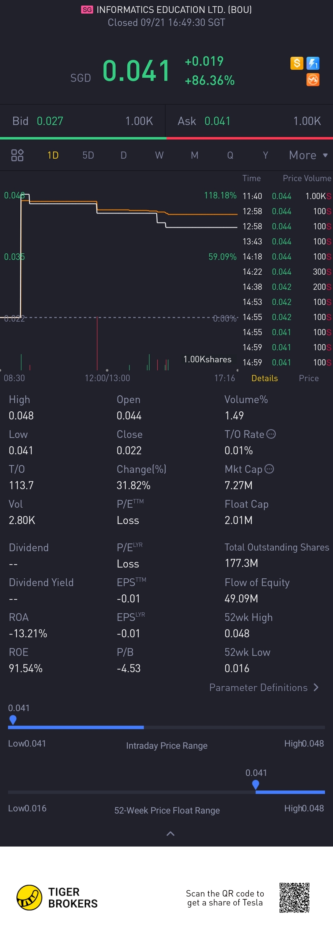Switch trade list to Price view
333x949 pixels.
[x=309, y=378]
